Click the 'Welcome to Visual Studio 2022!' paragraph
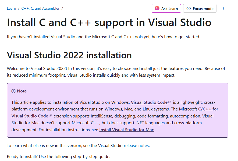The width and height of the screenshot is (238, 161). click(x=116, y=72)
